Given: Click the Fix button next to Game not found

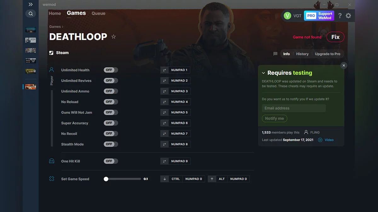Looking at the screenshot, I should [x=335, y=37].
